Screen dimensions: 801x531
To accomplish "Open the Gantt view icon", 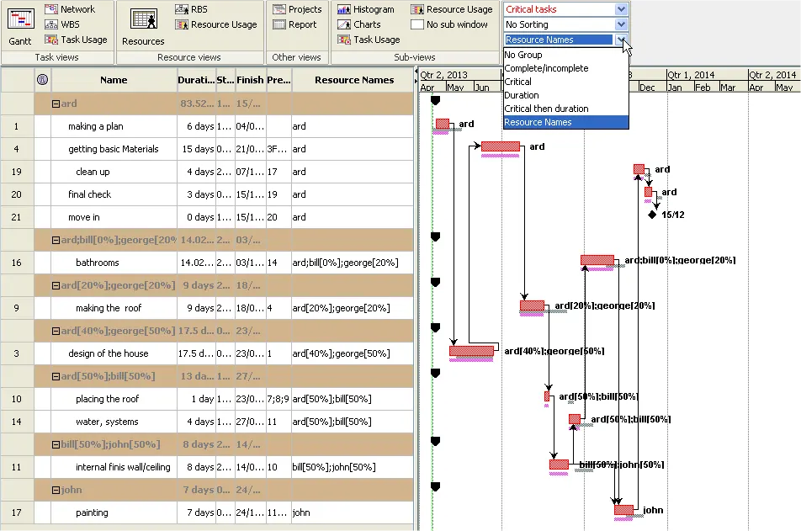I will tap(20, 19).
